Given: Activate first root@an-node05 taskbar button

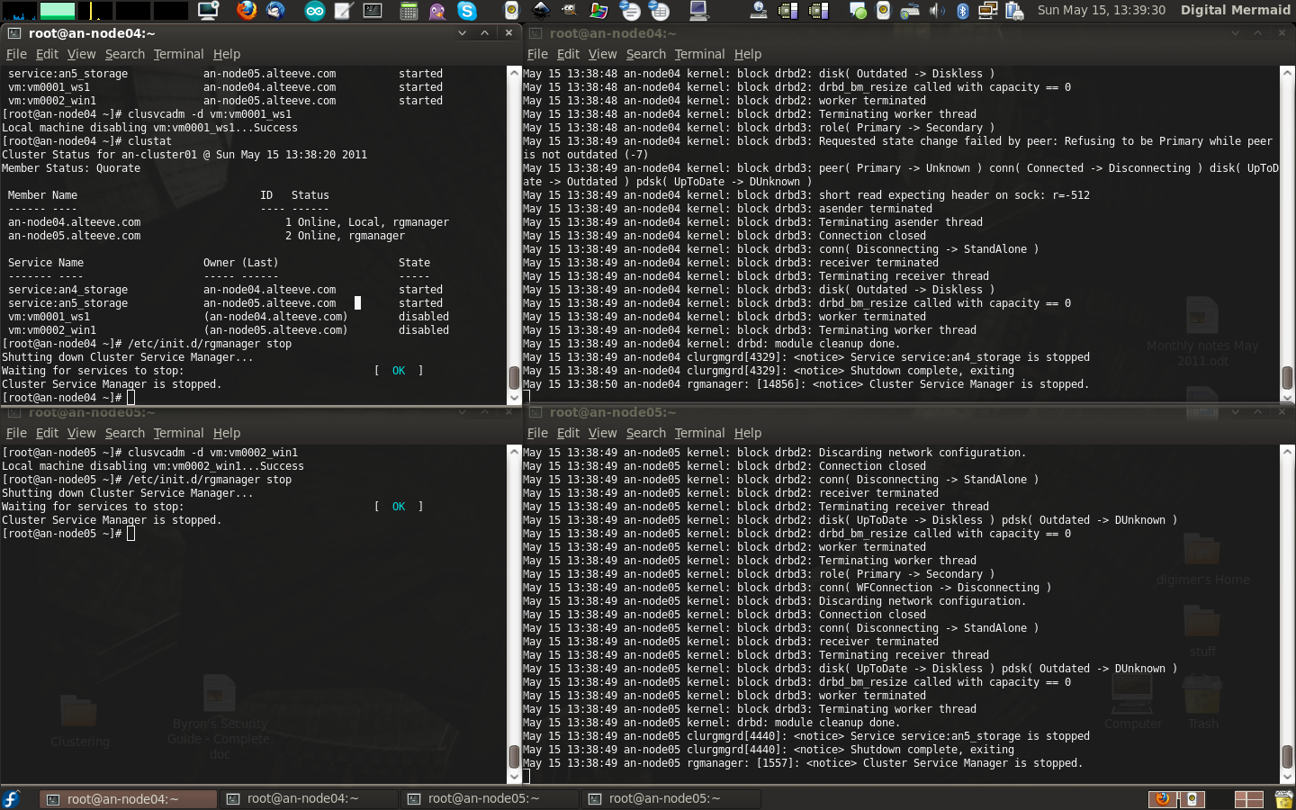Looking at the screenshot, I should [490, 798].
